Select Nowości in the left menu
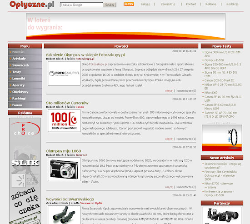 [x=25, y=52]
